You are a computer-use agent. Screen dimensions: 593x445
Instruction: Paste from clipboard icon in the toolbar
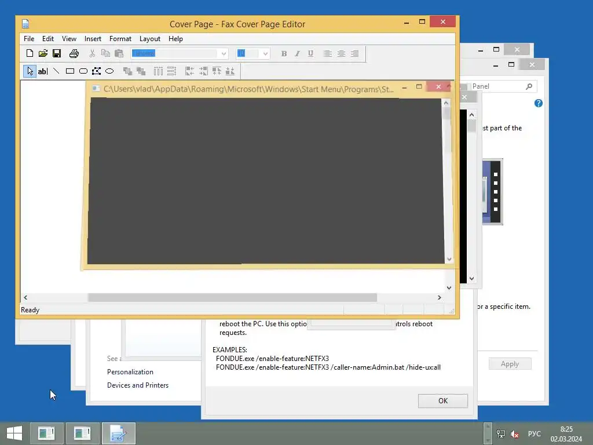tap(119, 53)
